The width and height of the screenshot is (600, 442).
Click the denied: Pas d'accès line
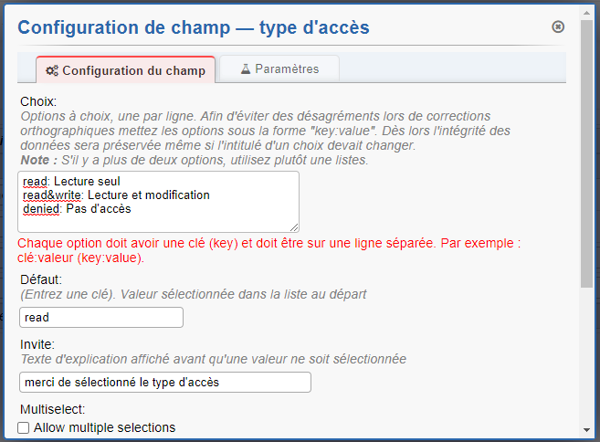click(78, 209)
